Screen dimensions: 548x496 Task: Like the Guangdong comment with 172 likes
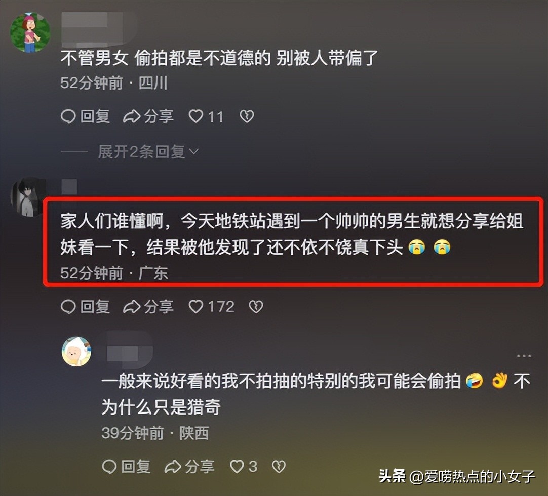[x=211, y=307]
